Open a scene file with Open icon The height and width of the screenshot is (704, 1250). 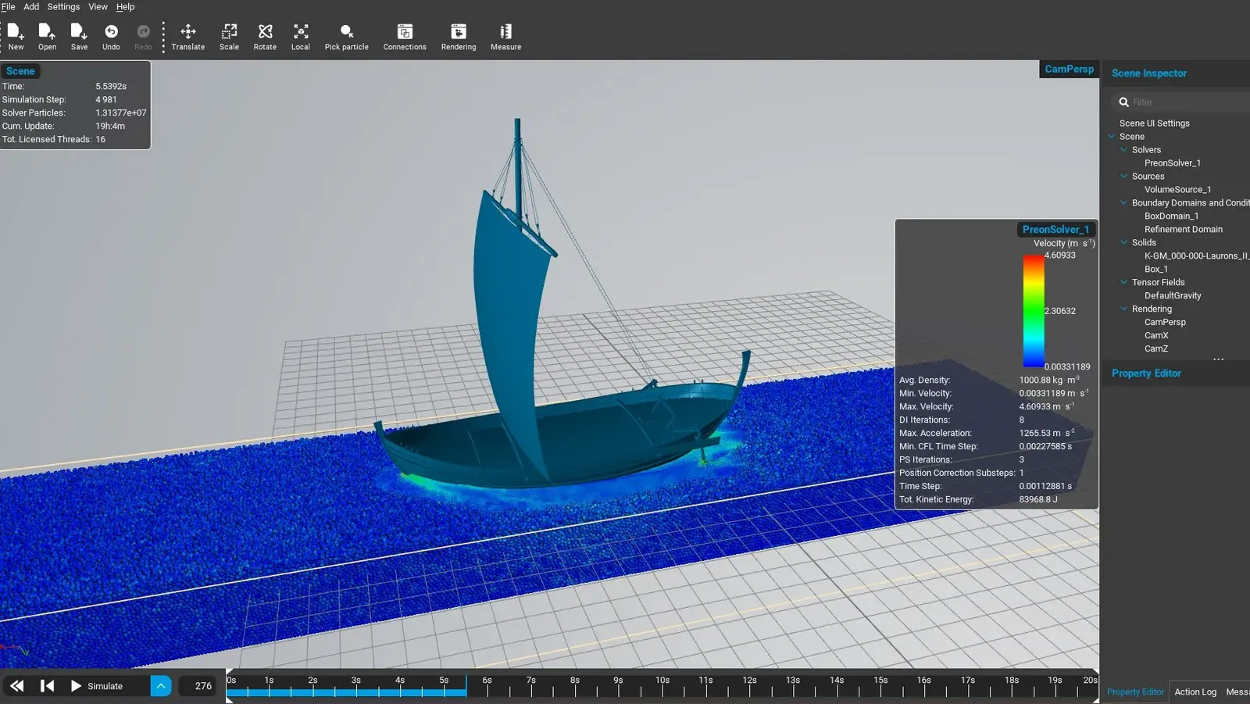[x=47, y=32]
